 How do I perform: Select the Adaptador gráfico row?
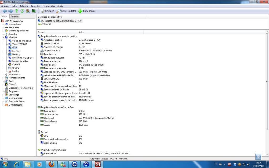tap(70, 40)
